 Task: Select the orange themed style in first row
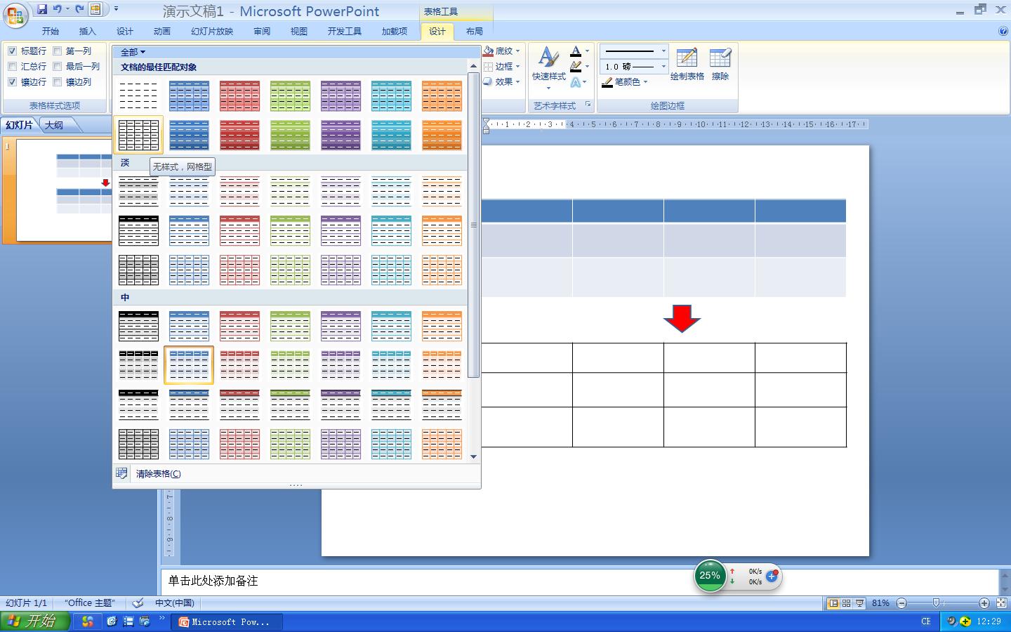point(442,96)
